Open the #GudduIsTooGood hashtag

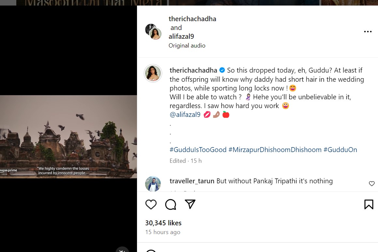[198, 150]
